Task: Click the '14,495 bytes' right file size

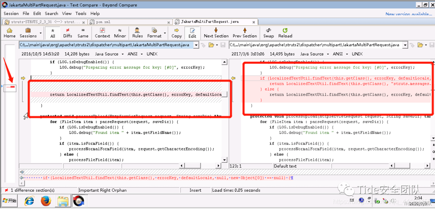Action: 282,54
